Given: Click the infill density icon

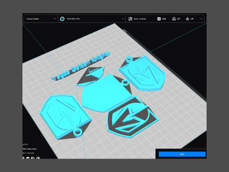Looking at the screenshot, I should point(159,19).
